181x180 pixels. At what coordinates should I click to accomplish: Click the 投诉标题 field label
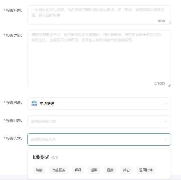tap(14, 11)
